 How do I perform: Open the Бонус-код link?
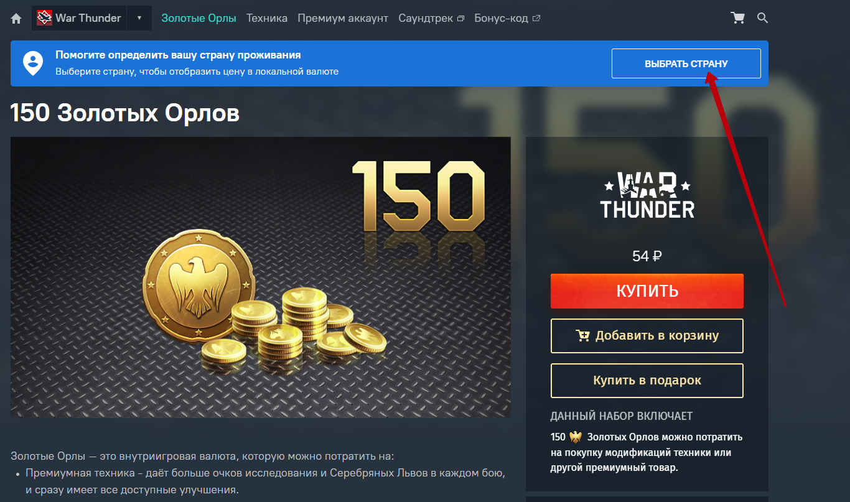tap(507, 18)
